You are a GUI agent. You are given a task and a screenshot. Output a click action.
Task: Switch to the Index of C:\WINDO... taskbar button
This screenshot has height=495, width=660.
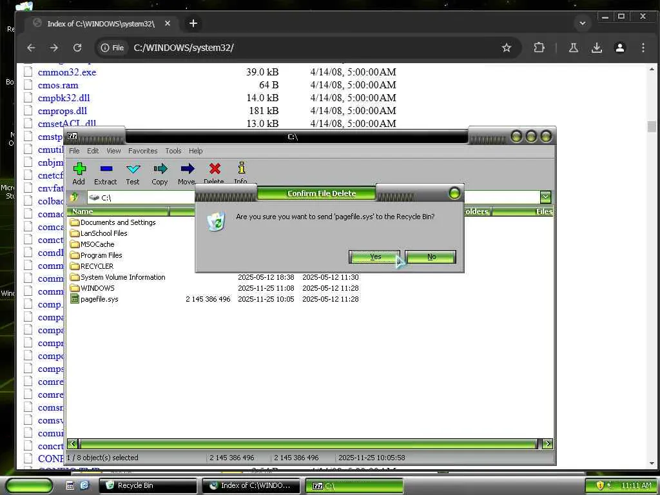251,485
